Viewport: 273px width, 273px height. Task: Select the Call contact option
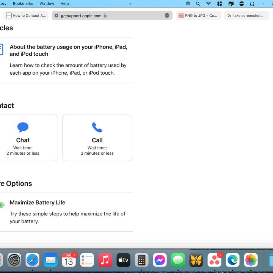click(97, 138)
